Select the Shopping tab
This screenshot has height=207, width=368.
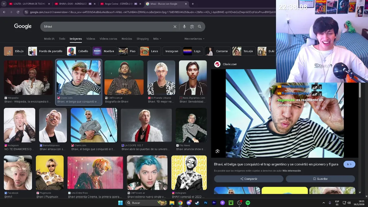point(143,39)
